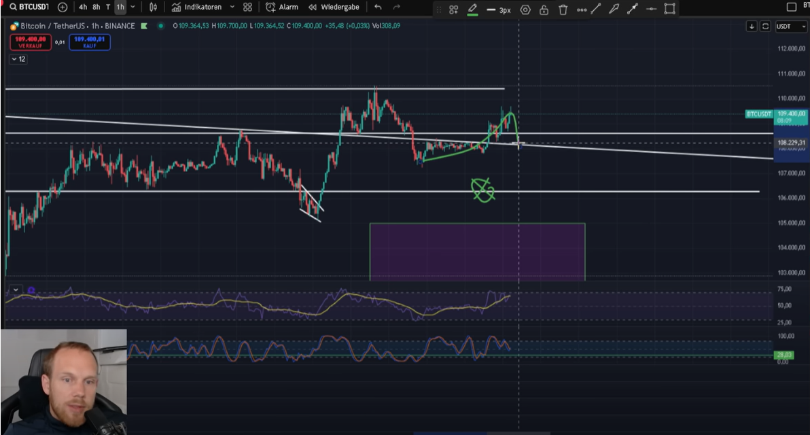
Task: Create an Alarm
Action: coord(281,7)
